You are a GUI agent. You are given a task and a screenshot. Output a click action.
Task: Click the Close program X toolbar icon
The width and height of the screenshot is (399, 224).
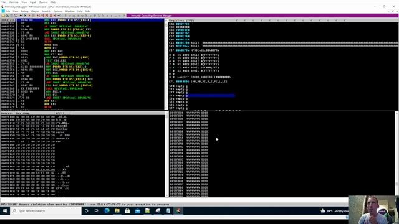[x=25, y=16]
